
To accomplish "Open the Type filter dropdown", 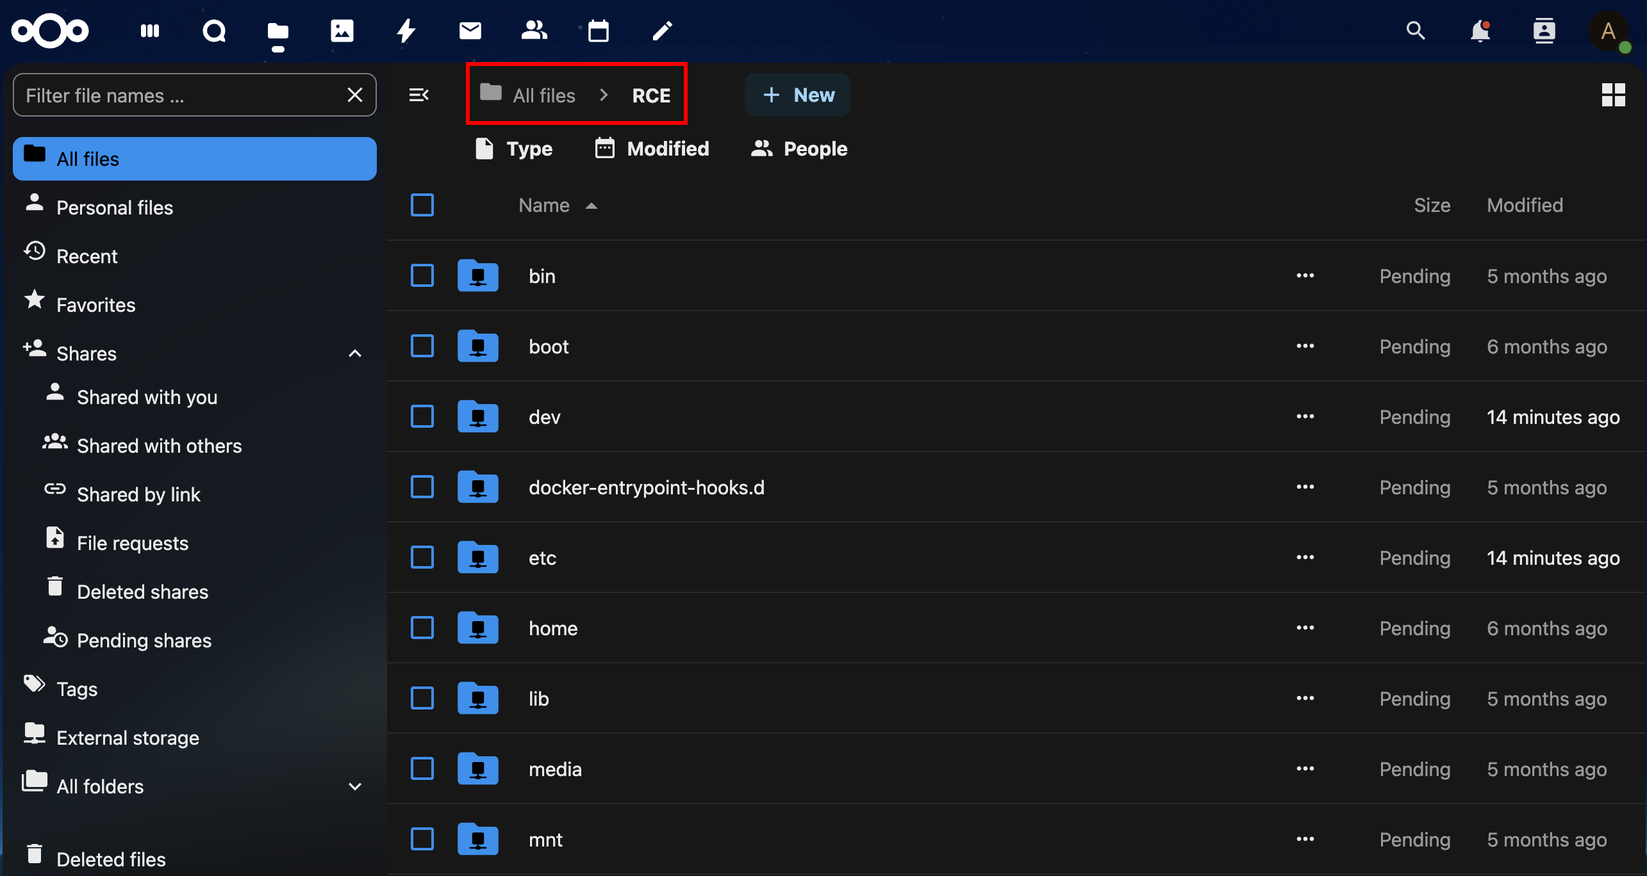I will [513, 149].
